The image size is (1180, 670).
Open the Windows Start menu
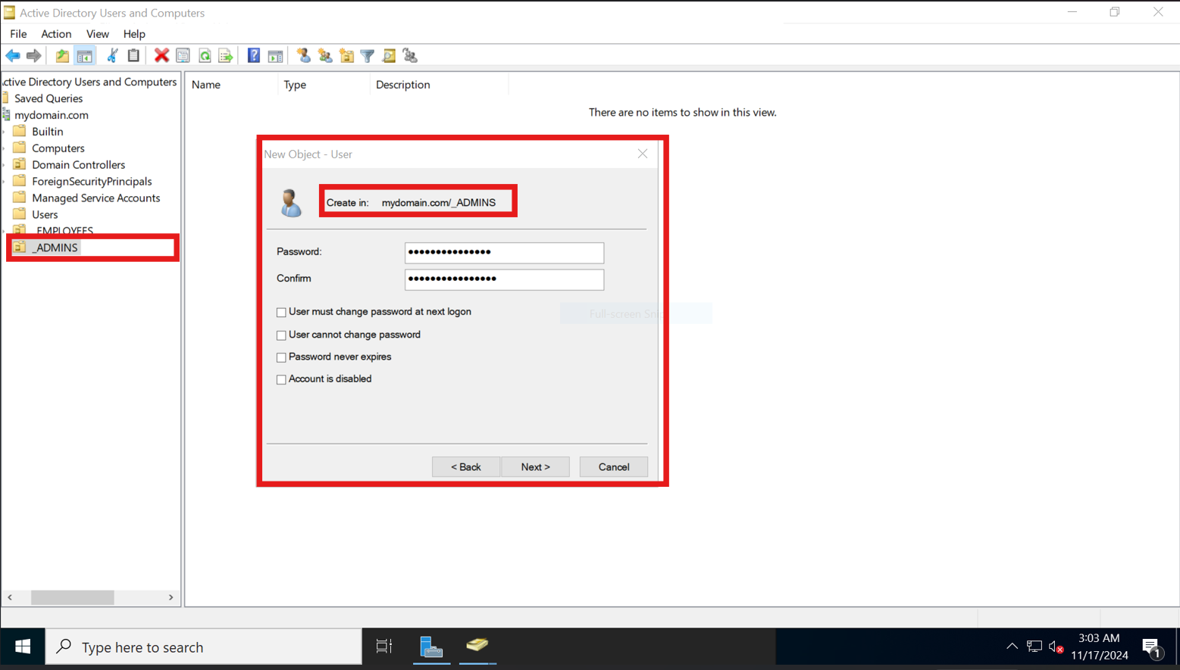(23, 647)
